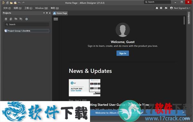Click the guest avatar picture
193x122 pixels.
tap(123, 30)
